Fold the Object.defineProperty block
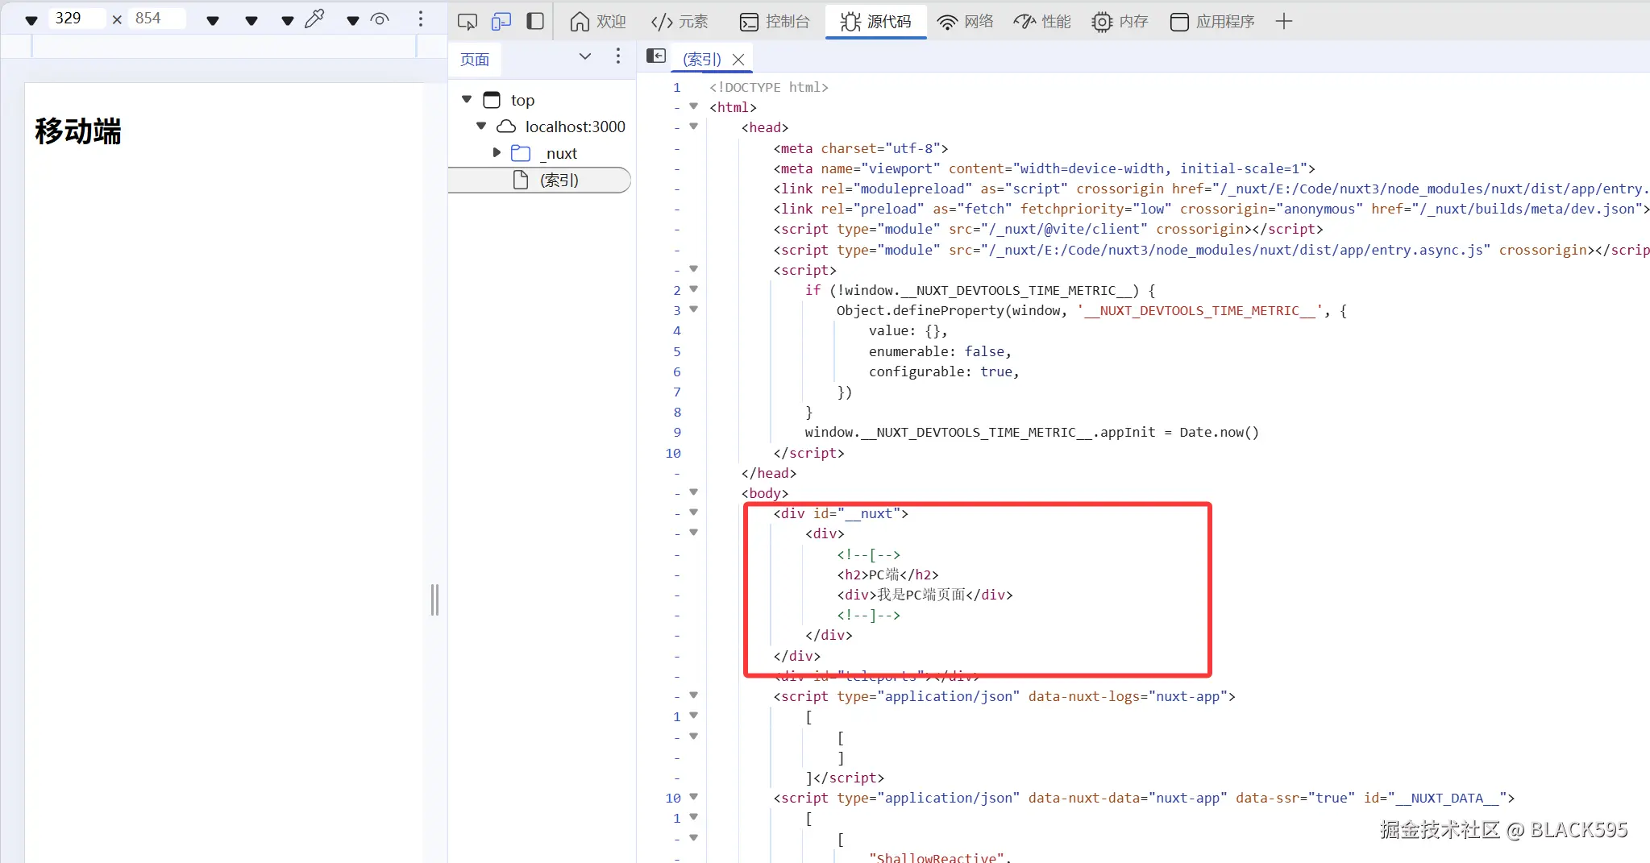Screen dimensions: 1650x863 point(693,309)
